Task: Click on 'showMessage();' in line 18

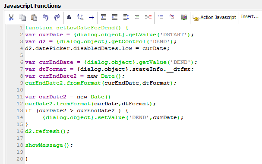Action: (x=49, y=145)
